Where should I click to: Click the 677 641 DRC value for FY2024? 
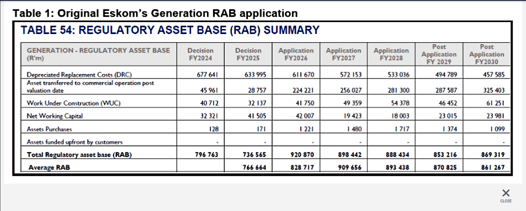tap(208, 74)
